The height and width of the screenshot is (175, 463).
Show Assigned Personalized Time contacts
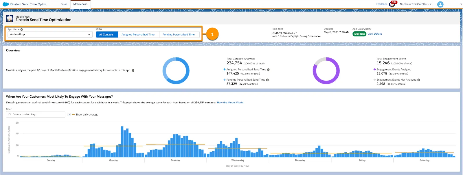(x=138, y=35)
